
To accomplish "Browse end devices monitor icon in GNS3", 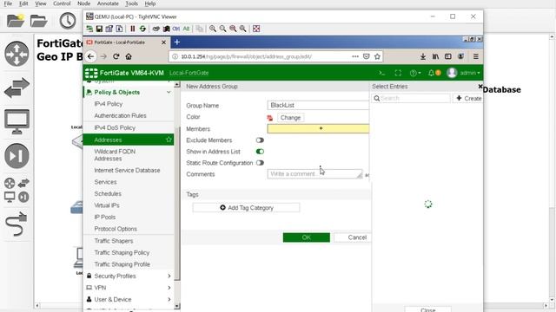I will coord(17,121).
